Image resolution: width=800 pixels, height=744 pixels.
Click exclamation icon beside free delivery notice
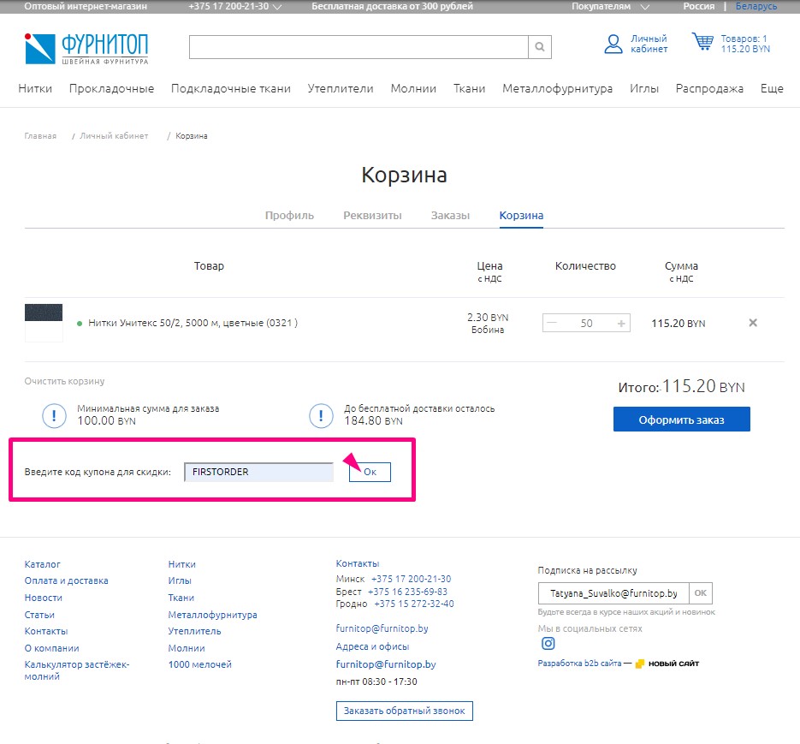tap(321, 414)
